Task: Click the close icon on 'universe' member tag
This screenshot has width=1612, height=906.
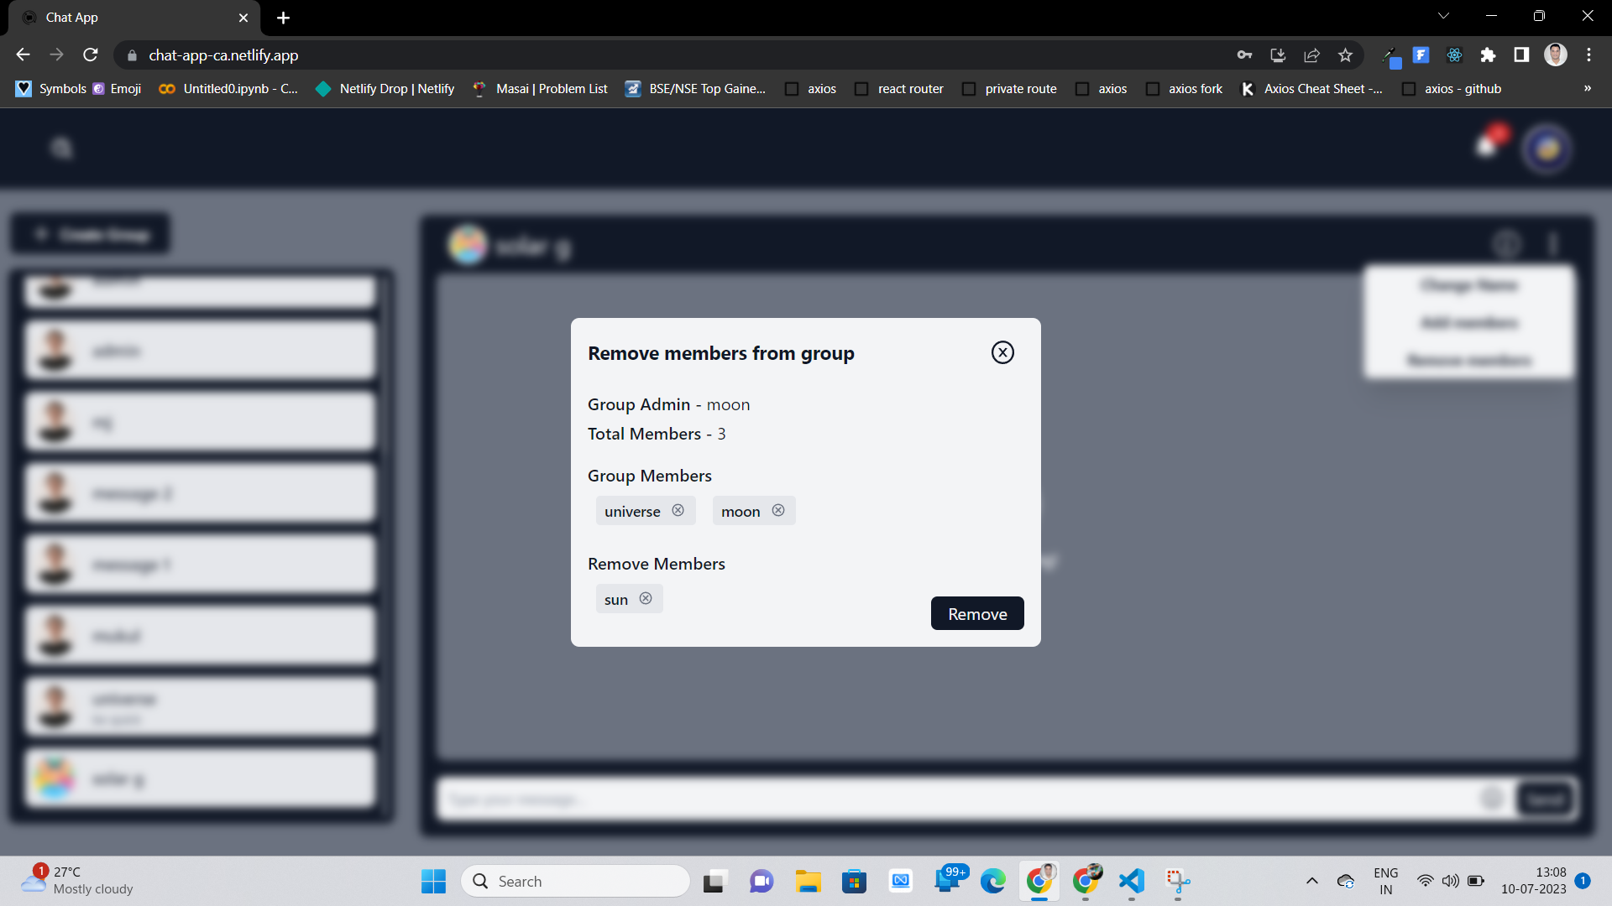Action: [x=678, y=510]
